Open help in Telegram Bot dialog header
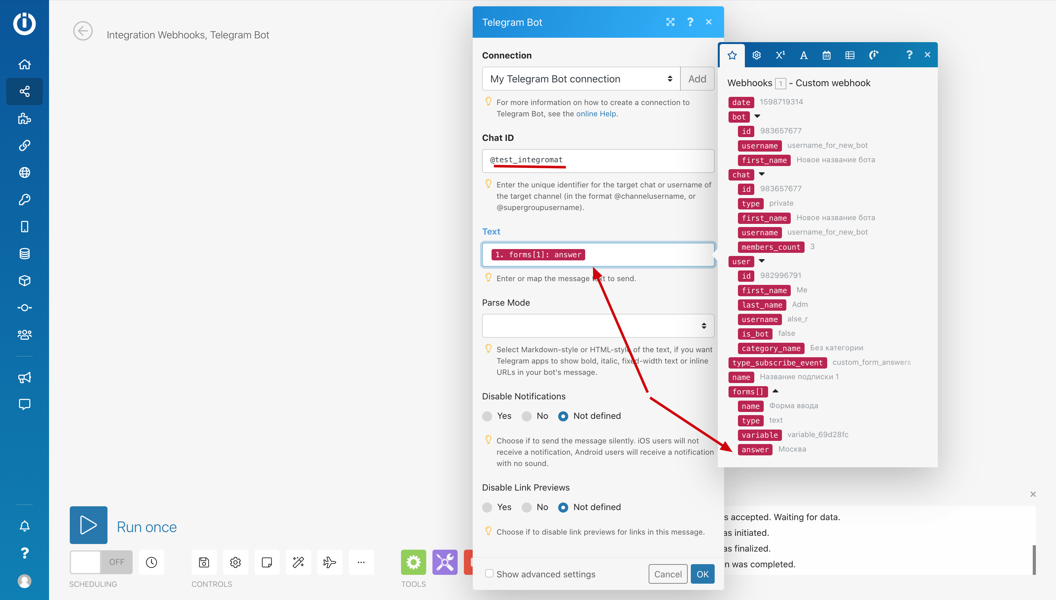The height and width of the screenshot is (600, 1056). pyautogui.click(x=690, y=22)
